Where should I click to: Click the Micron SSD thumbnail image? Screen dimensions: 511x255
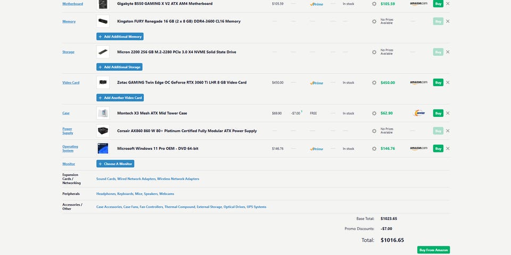(x=103, y=52)
